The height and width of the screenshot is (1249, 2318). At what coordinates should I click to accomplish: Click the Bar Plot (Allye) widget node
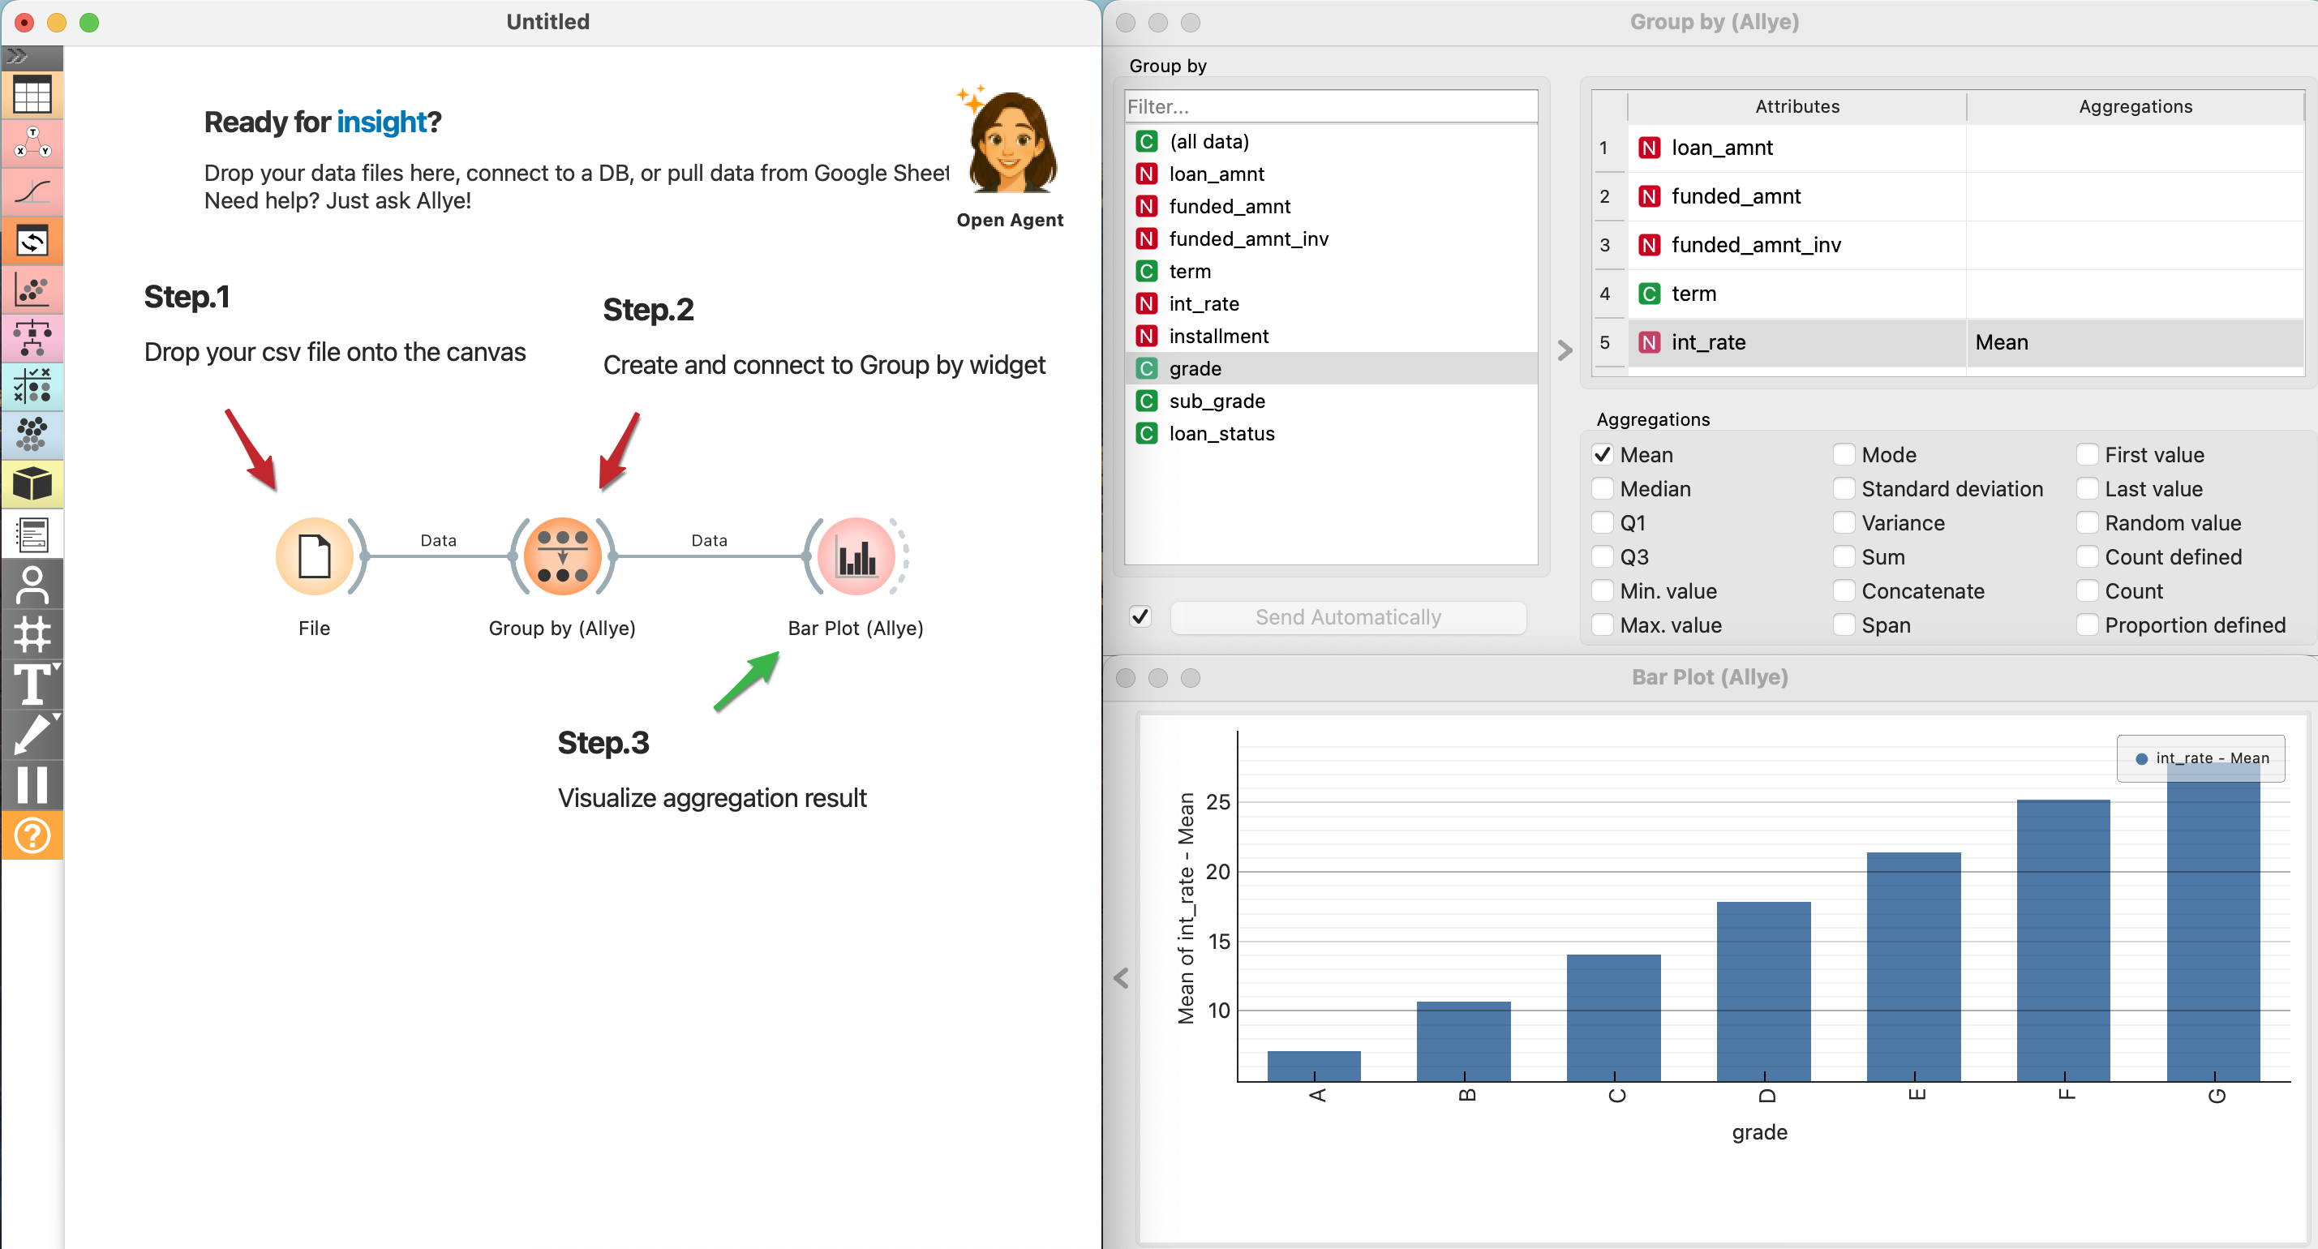[x=855, y=556]
